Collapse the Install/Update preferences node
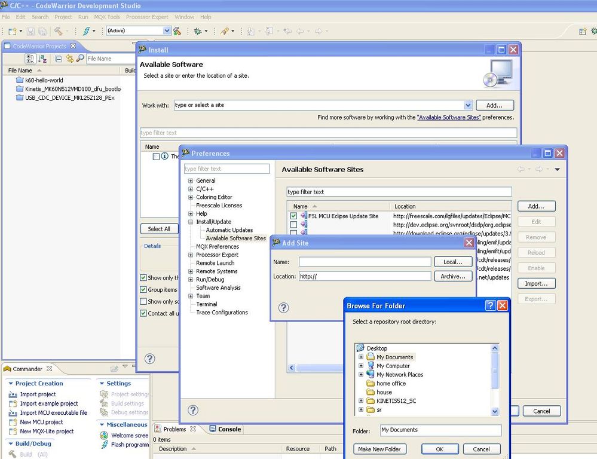Viewport: 597px width, 459px height. [191, 222]
